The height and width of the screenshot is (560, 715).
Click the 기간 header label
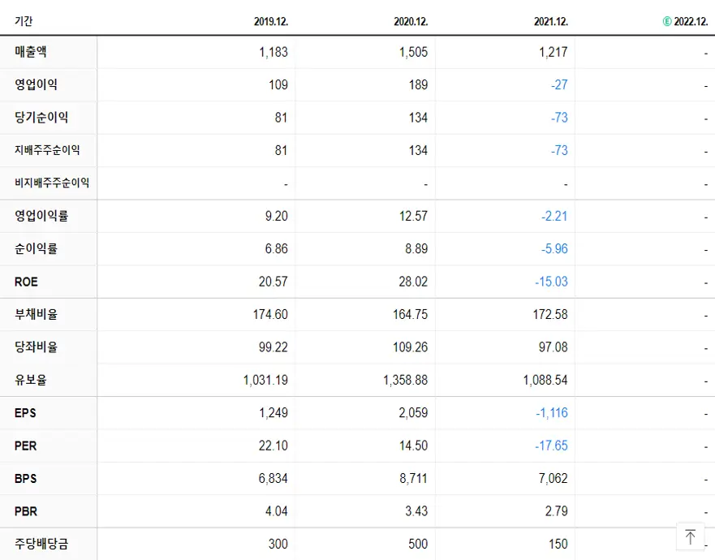(24, 21)
